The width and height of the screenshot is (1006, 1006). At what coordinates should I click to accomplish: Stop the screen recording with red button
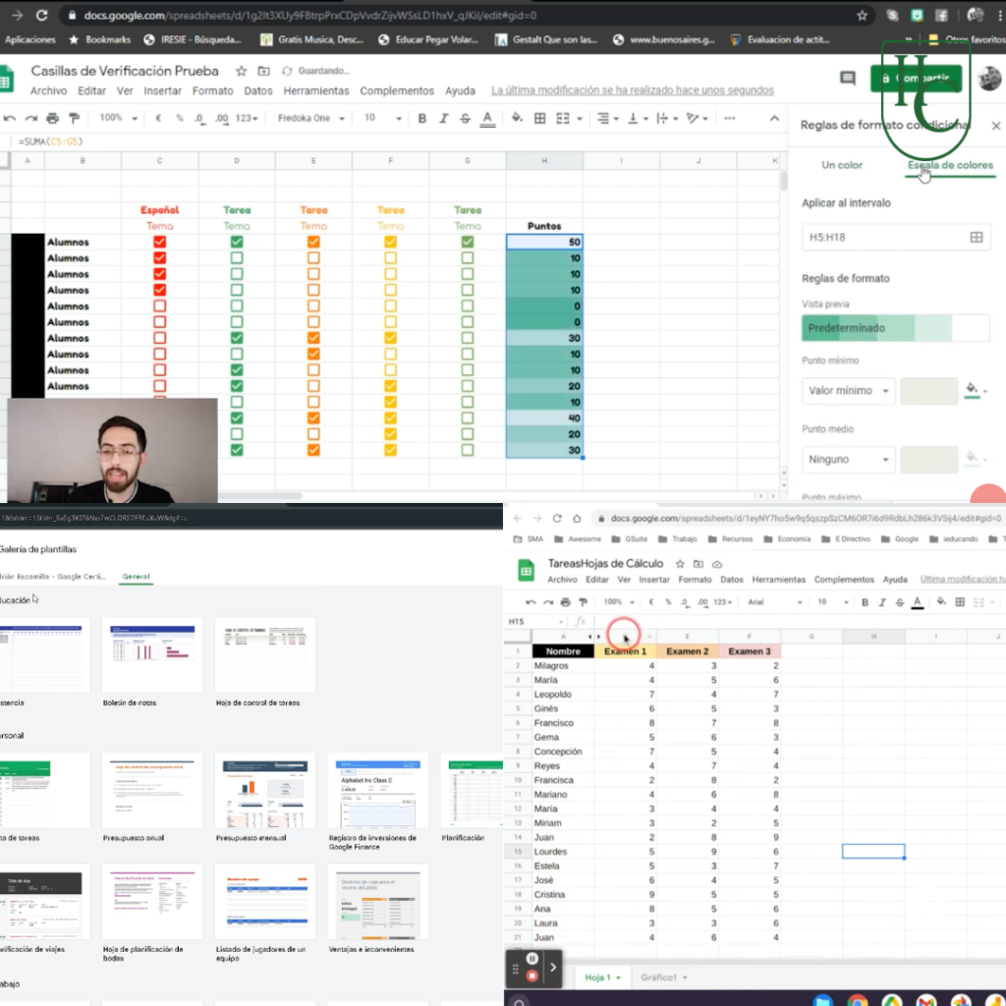pyautogui.click(x=532, y=976)
